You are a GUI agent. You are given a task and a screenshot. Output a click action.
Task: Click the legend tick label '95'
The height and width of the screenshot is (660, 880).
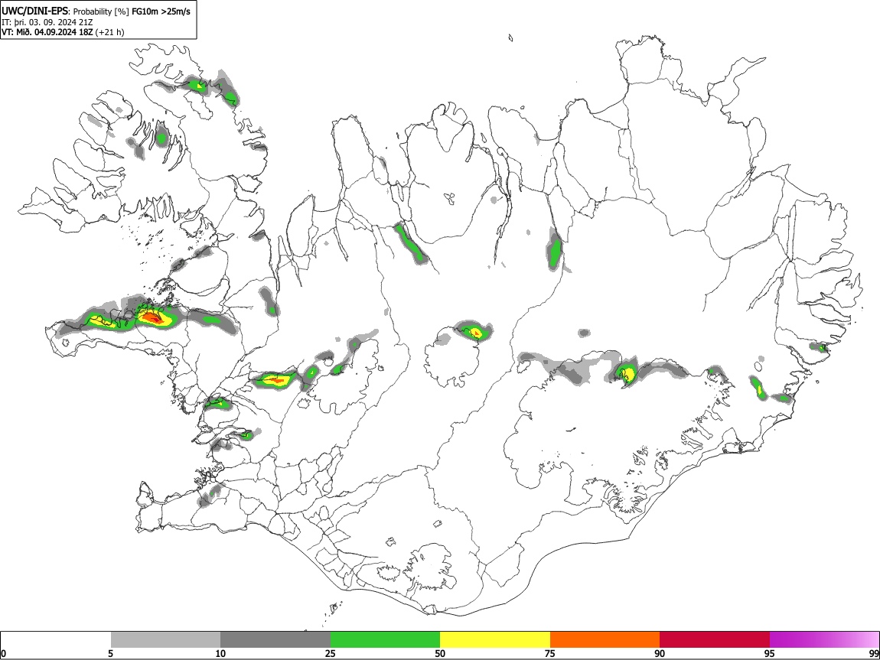[770, 653]
